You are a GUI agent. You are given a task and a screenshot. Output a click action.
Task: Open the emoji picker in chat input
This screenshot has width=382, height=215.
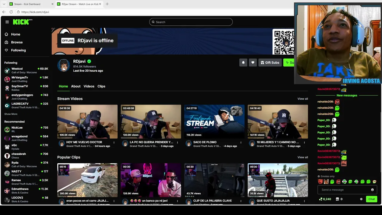(372, 190)
